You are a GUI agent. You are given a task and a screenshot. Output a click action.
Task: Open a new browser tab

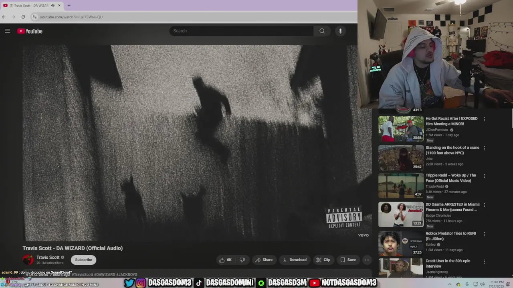69,6
